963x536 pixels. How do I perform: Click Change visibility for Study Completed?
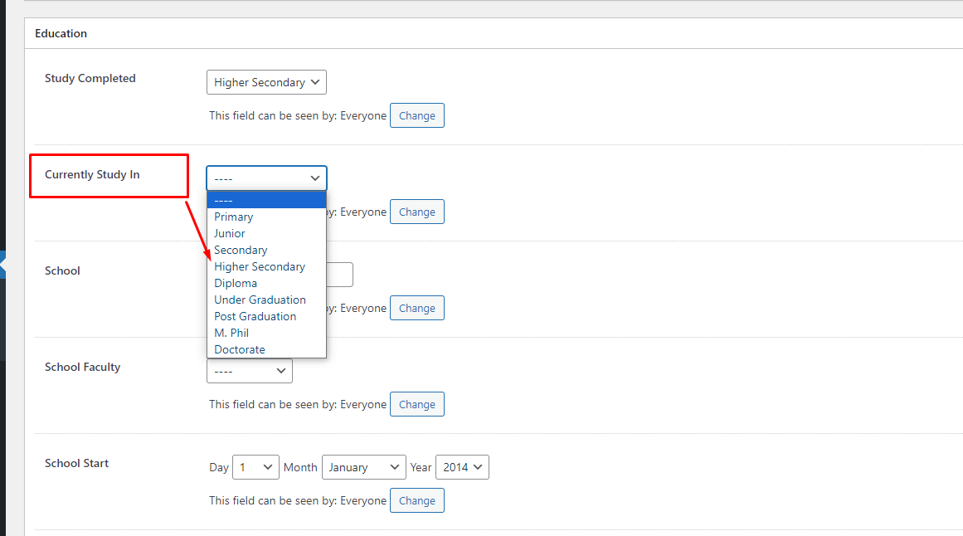tap(416, 115)
